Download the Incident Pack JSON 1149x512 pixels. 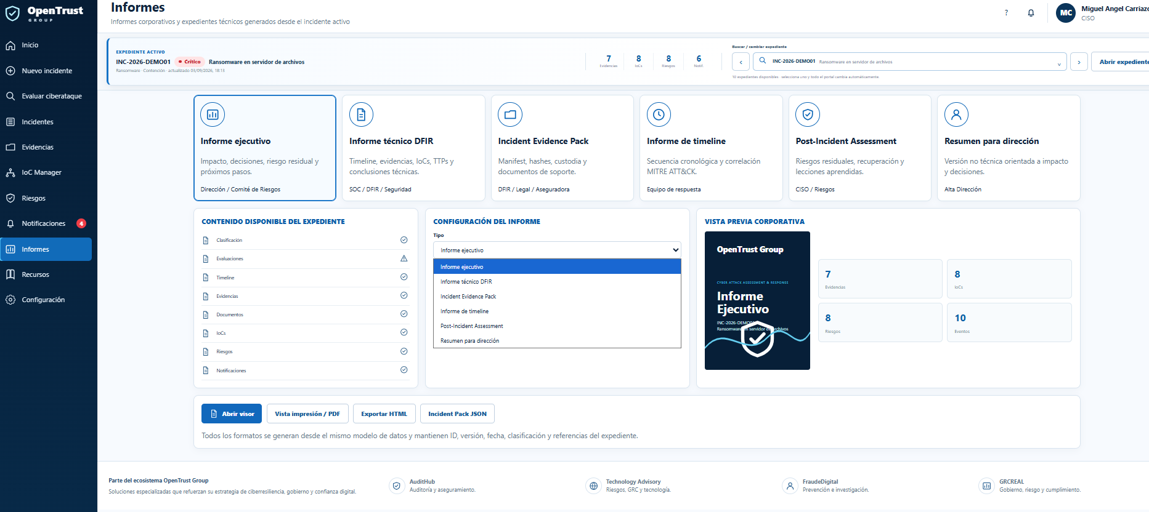(457, 414)
